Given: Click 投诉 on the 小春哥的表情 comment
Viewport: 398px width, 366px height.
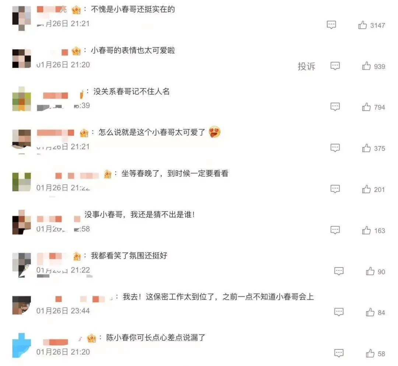Looking at the screenshot, I should tap(306, 66).
